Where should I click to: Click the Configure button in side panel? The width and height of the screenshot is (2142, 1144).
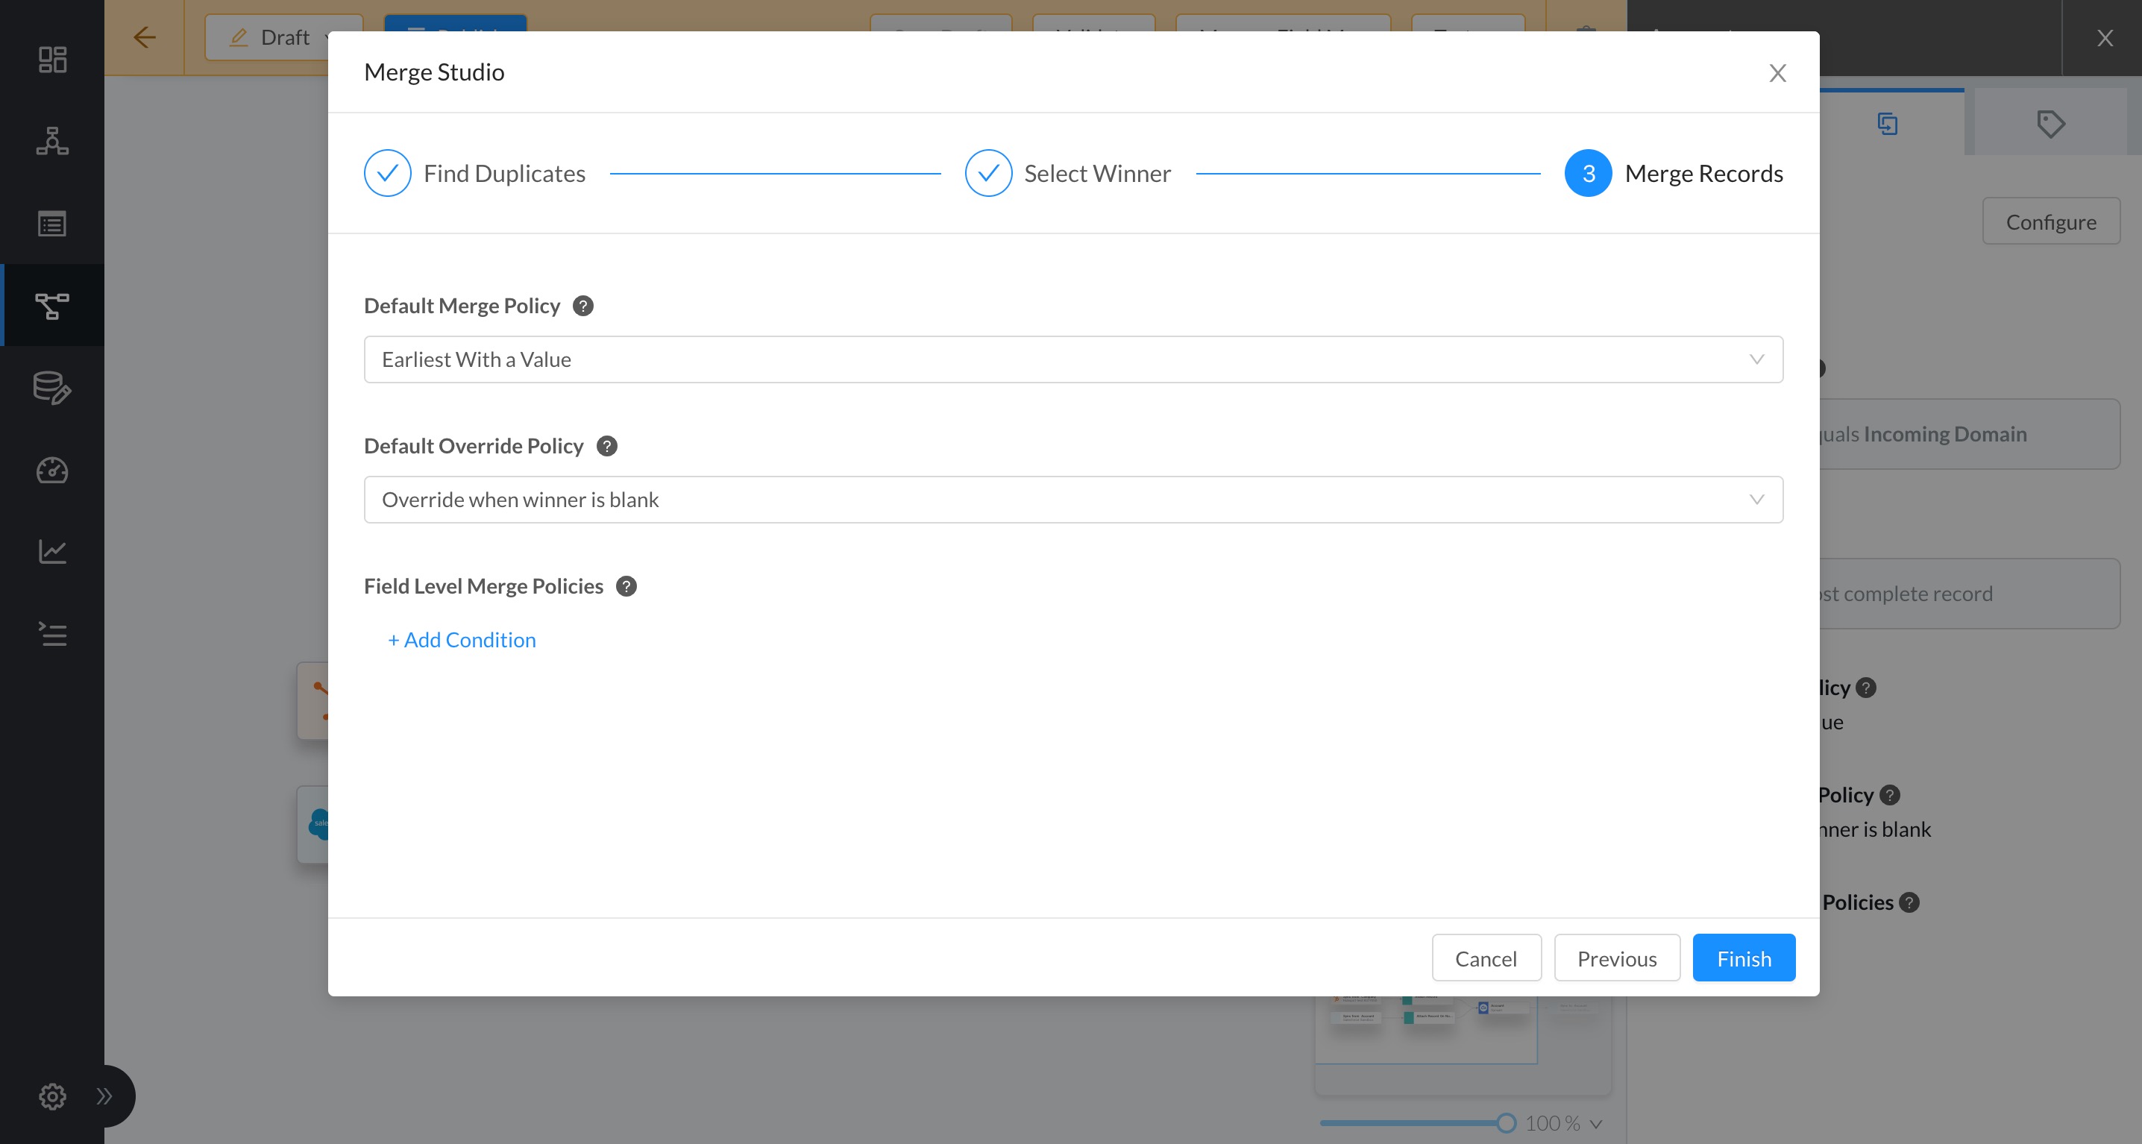[x=2050, y=221]
